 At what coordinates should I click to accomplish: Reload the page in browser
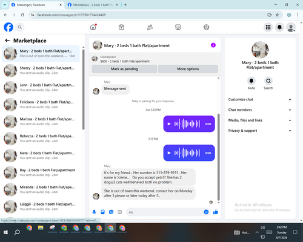coord(22,15)
